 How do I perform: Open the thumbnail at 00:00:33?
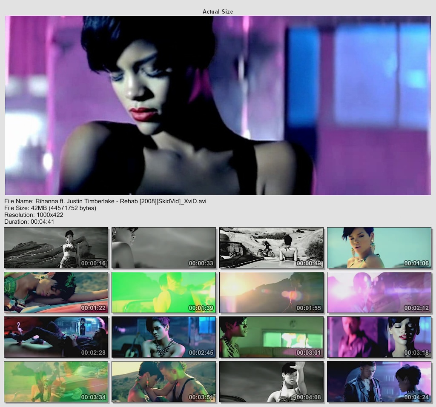pos(164,248)
